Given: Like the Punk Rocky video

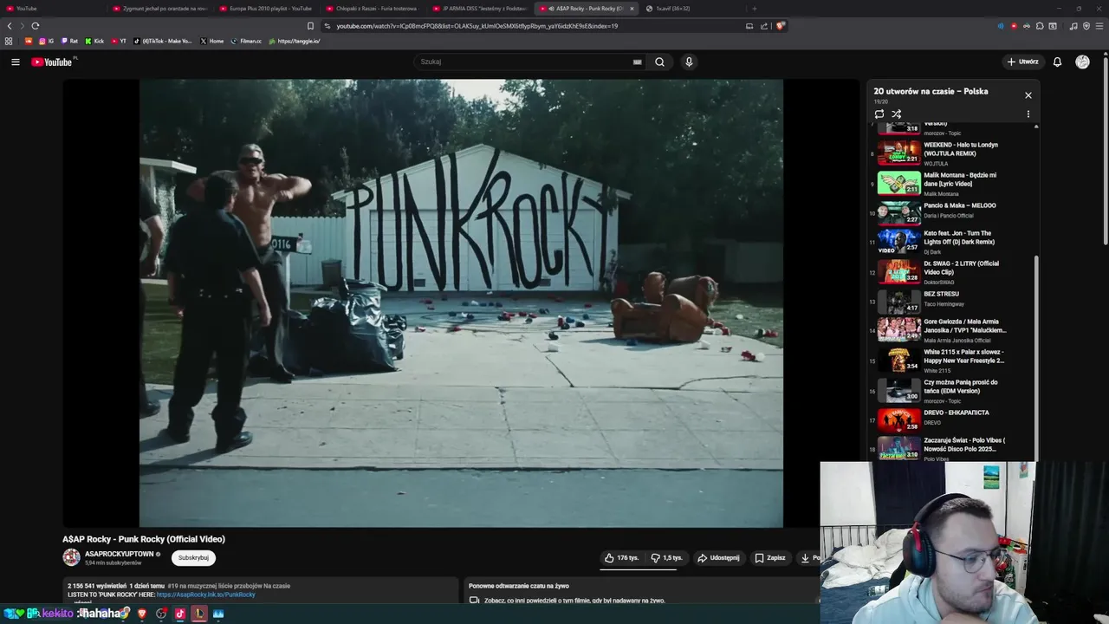Looking at the screenshot, I should point(621,558).
